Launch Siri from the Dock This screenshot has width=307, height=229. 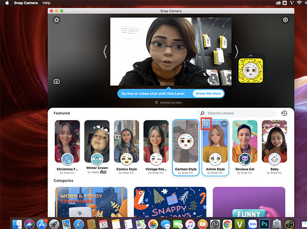(29, 224)
